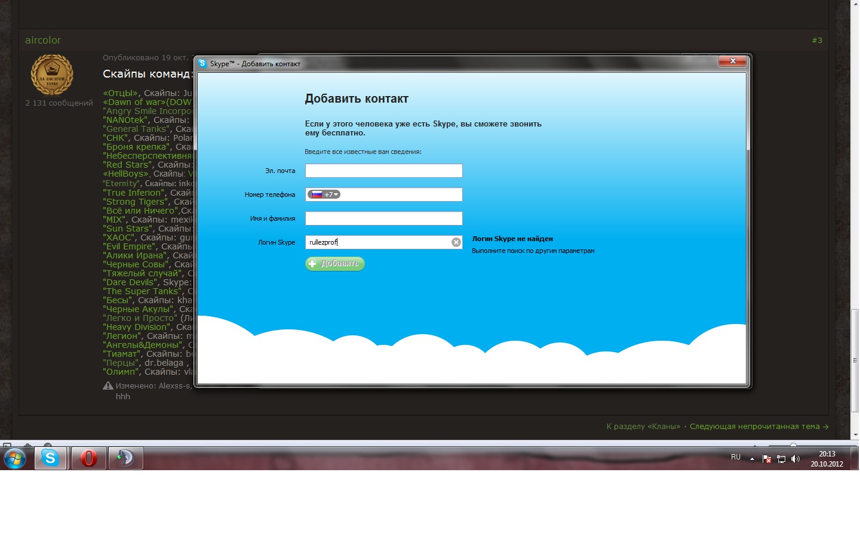Click the "Легион" clan link
Viewport: 860px width, 537px height.
(x=122, y=336)
